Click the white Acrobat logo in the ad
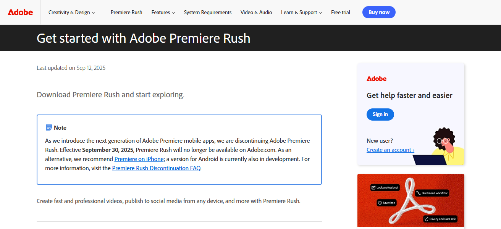 (410, 201)
